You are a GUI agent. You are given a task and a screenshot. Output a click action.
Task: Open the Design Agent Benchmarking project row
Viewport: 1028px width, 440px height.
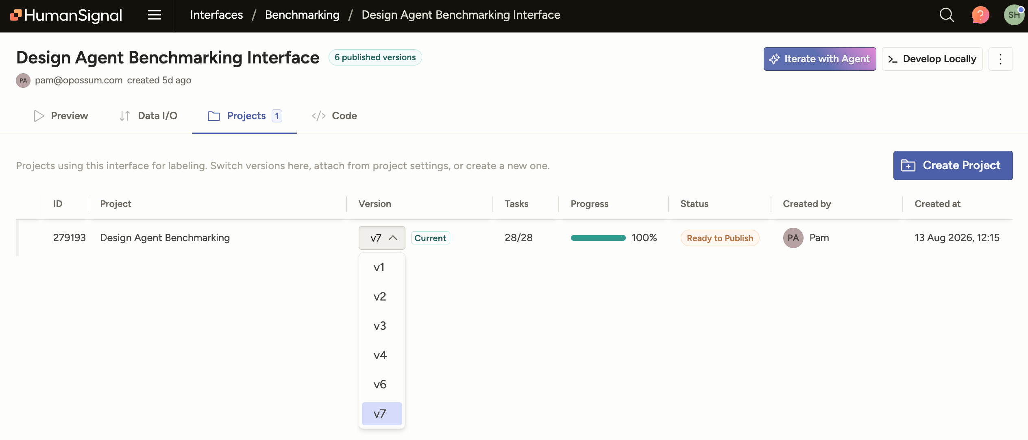click(x=514, y=238)
